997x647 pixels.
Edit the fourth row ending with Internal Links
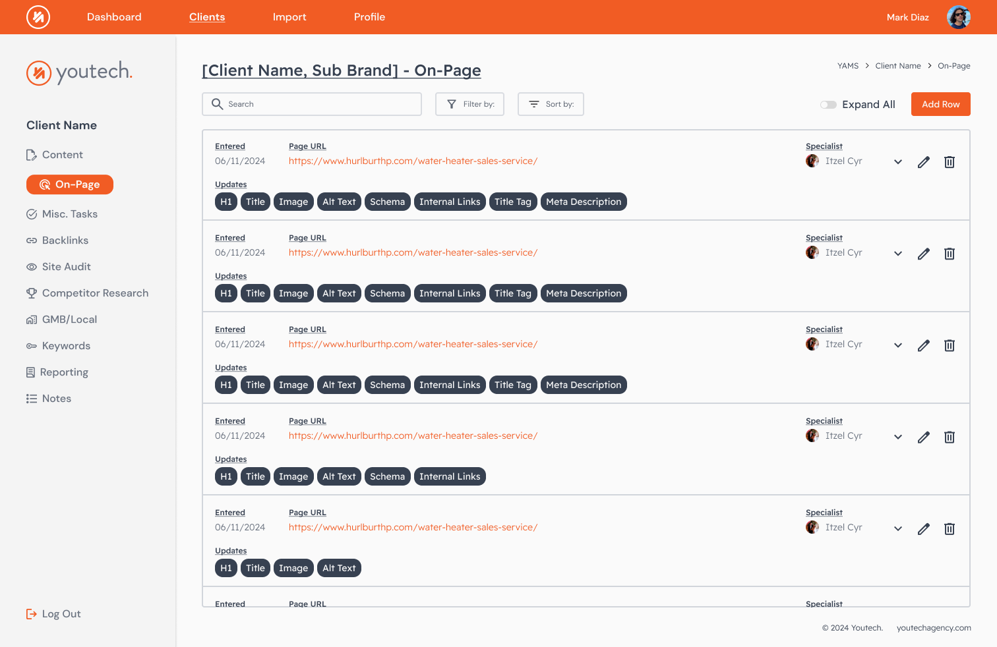tap(924, 437)
